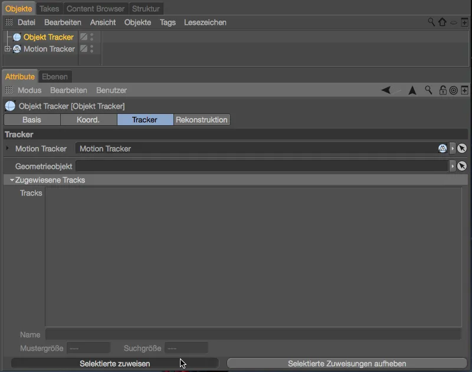Toggle the lock element icon
The height and width of the screenshot is (372, 472).
coord(442,90)
